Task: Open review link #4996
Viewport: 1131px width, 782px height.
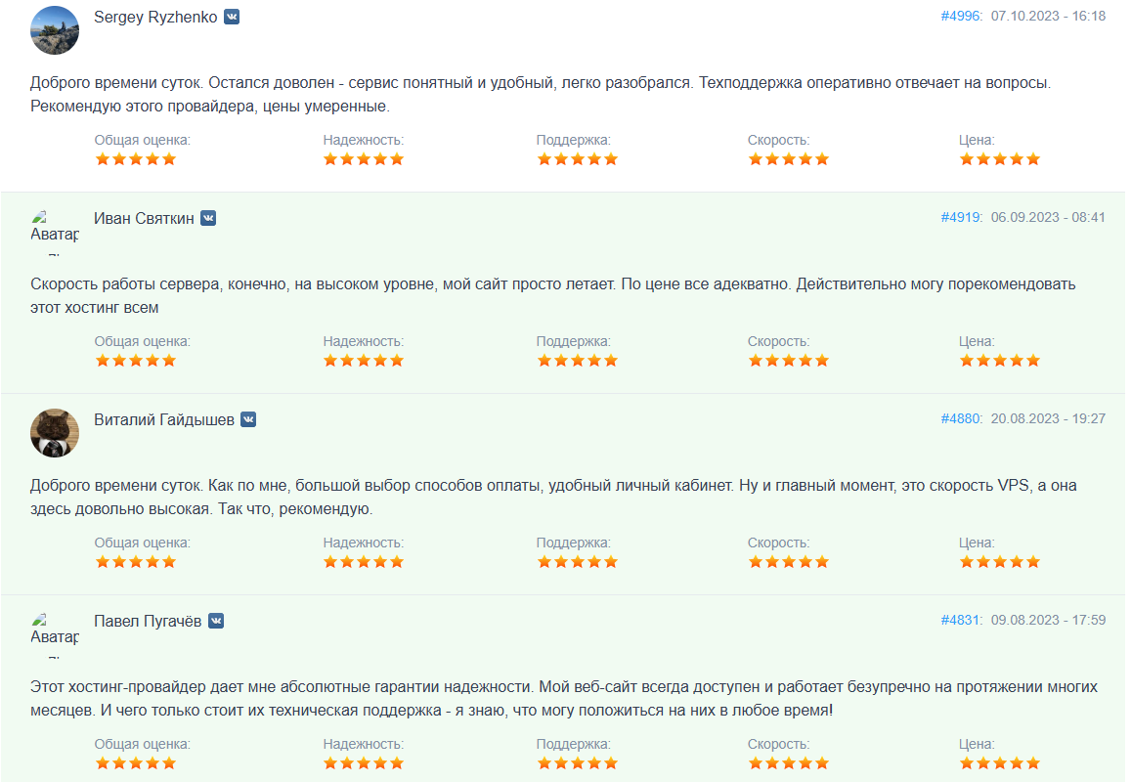Action: click(961, 16)
